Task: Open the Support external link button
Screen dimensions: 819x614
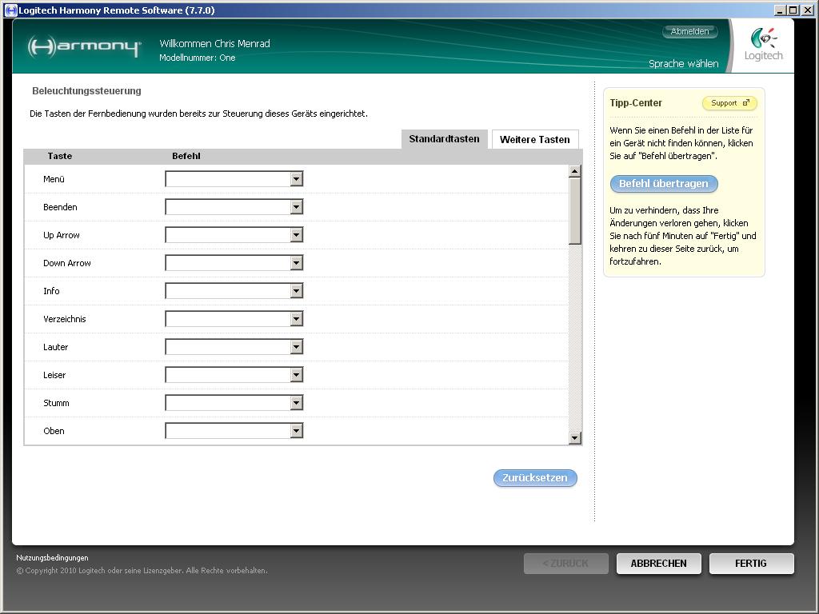Action: click(x=729, y=103)
